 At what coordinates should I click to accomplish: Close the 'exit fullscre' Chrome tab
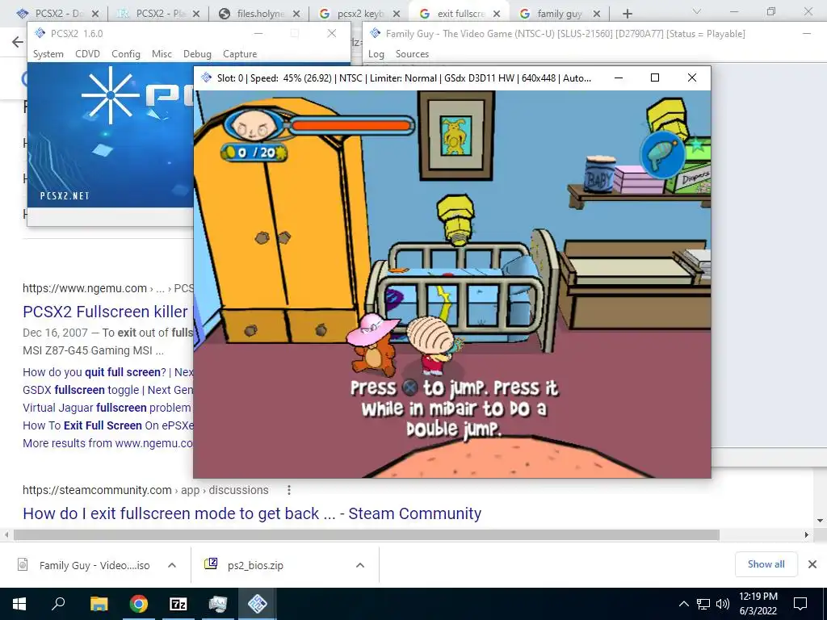click(497, 14)
